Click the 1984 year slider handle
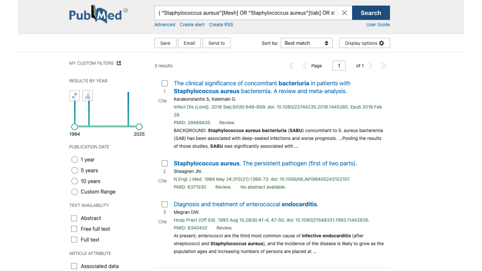 [74, 127]
